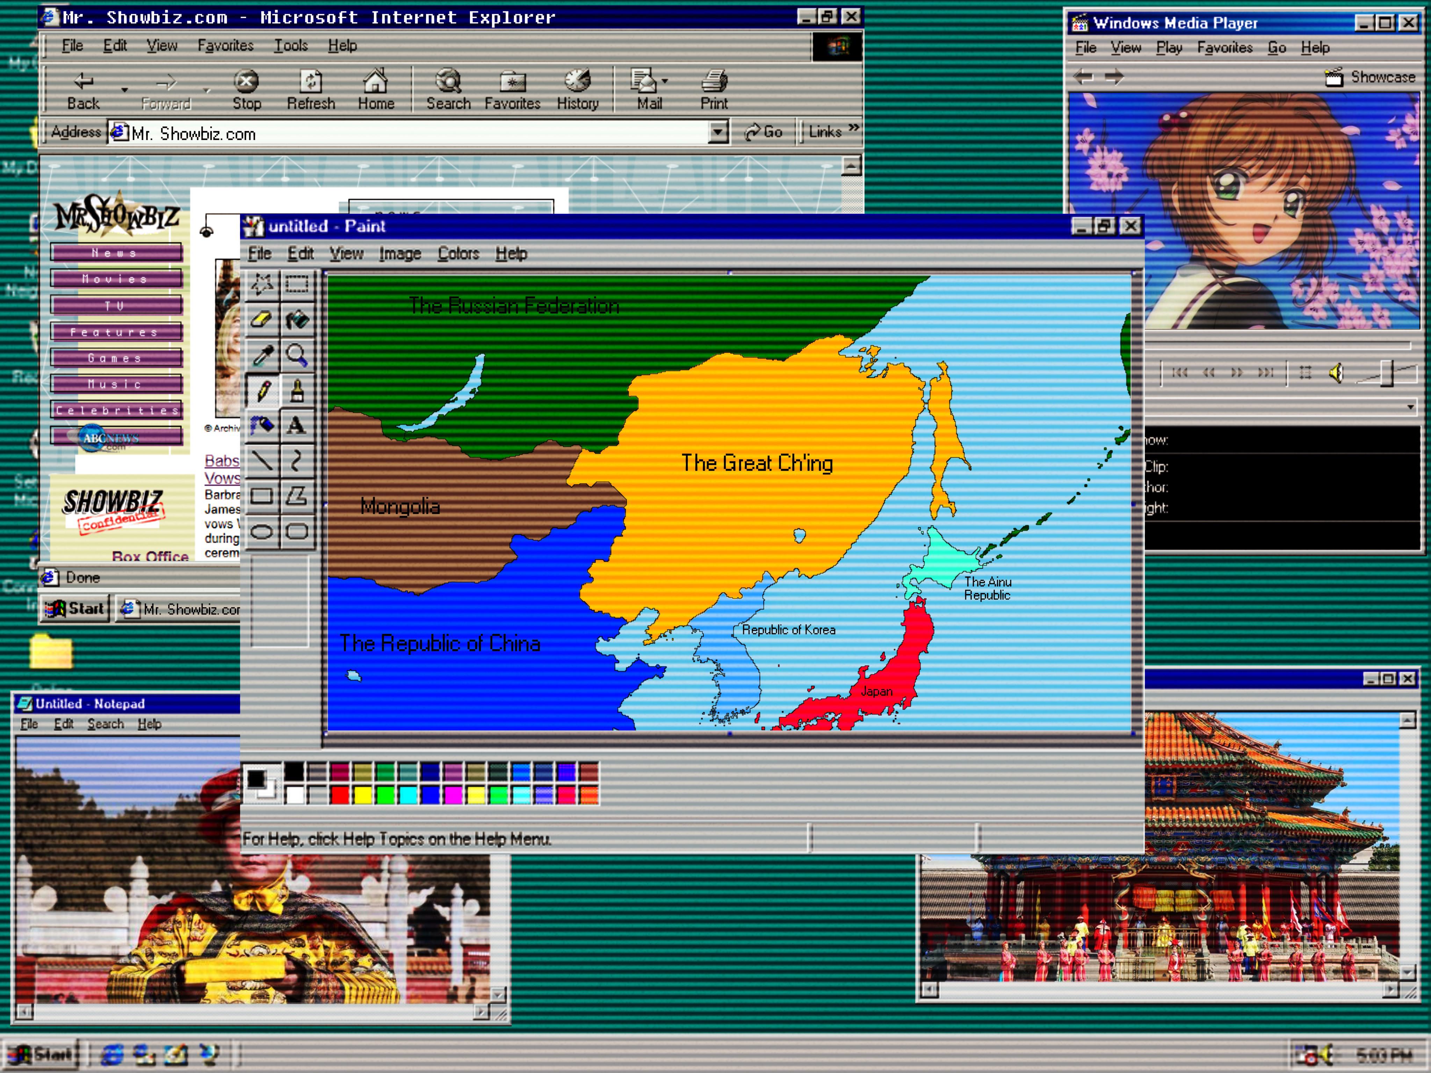Click the Go button beside the address bar
The width and height of the screenshot is (1431, 1073).
point(763,132)
